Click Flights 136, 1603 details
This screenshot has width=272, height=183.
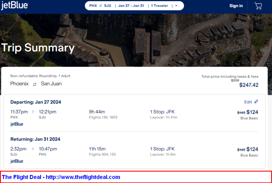[104, 118]
